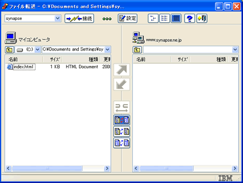Sort remote files by 名前 column

[152, 59]
